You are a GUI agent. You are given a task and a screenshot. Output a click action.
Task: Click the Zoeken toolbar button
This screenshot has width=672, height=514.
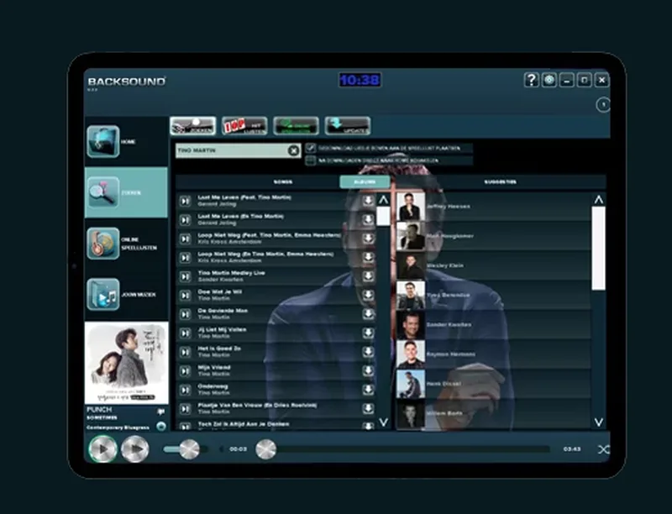coord(193,126)
